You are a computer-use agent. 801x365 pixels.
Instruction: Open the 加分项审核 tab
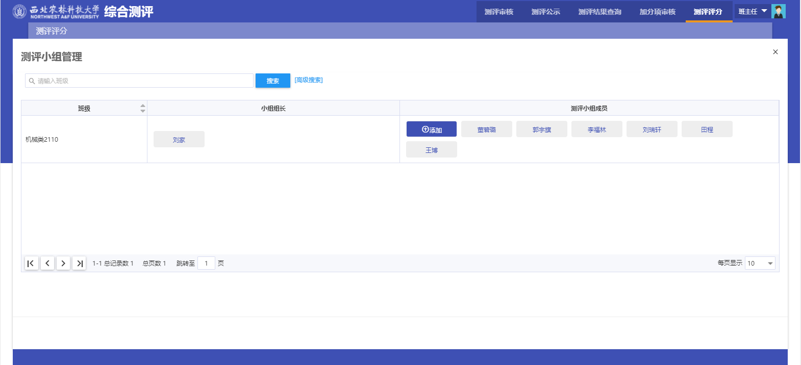pyautogui.click(x=657, y=12)
